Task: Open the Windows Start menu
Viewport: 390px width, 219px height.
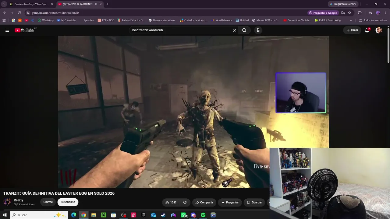Action: click(x=5, y=215)
